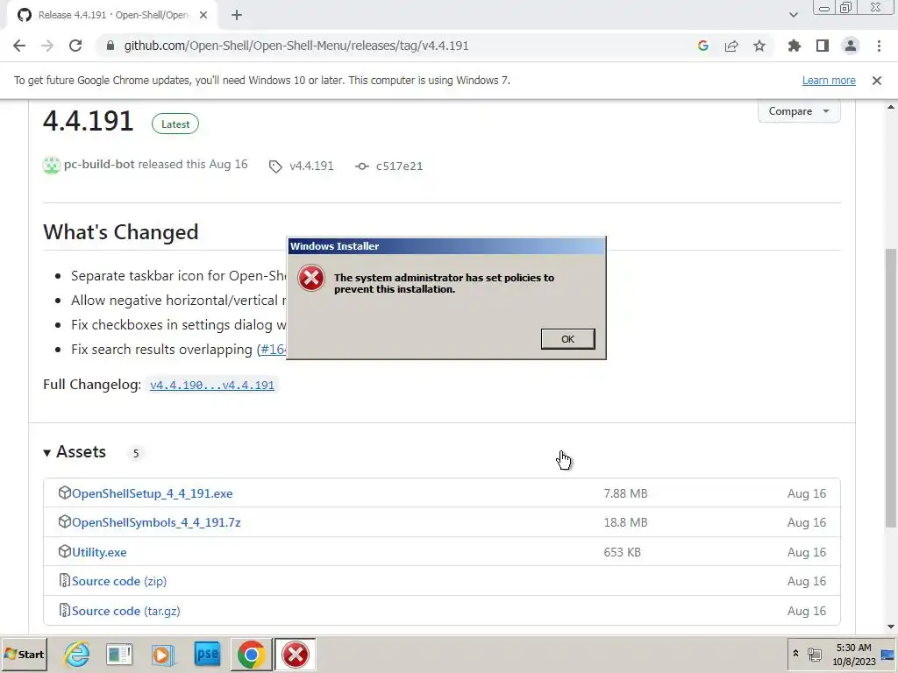Viewport: 898px width, 673px height.
Task: Click OK in the Windows Installer dialog
Action: click(x=567, y=339)
